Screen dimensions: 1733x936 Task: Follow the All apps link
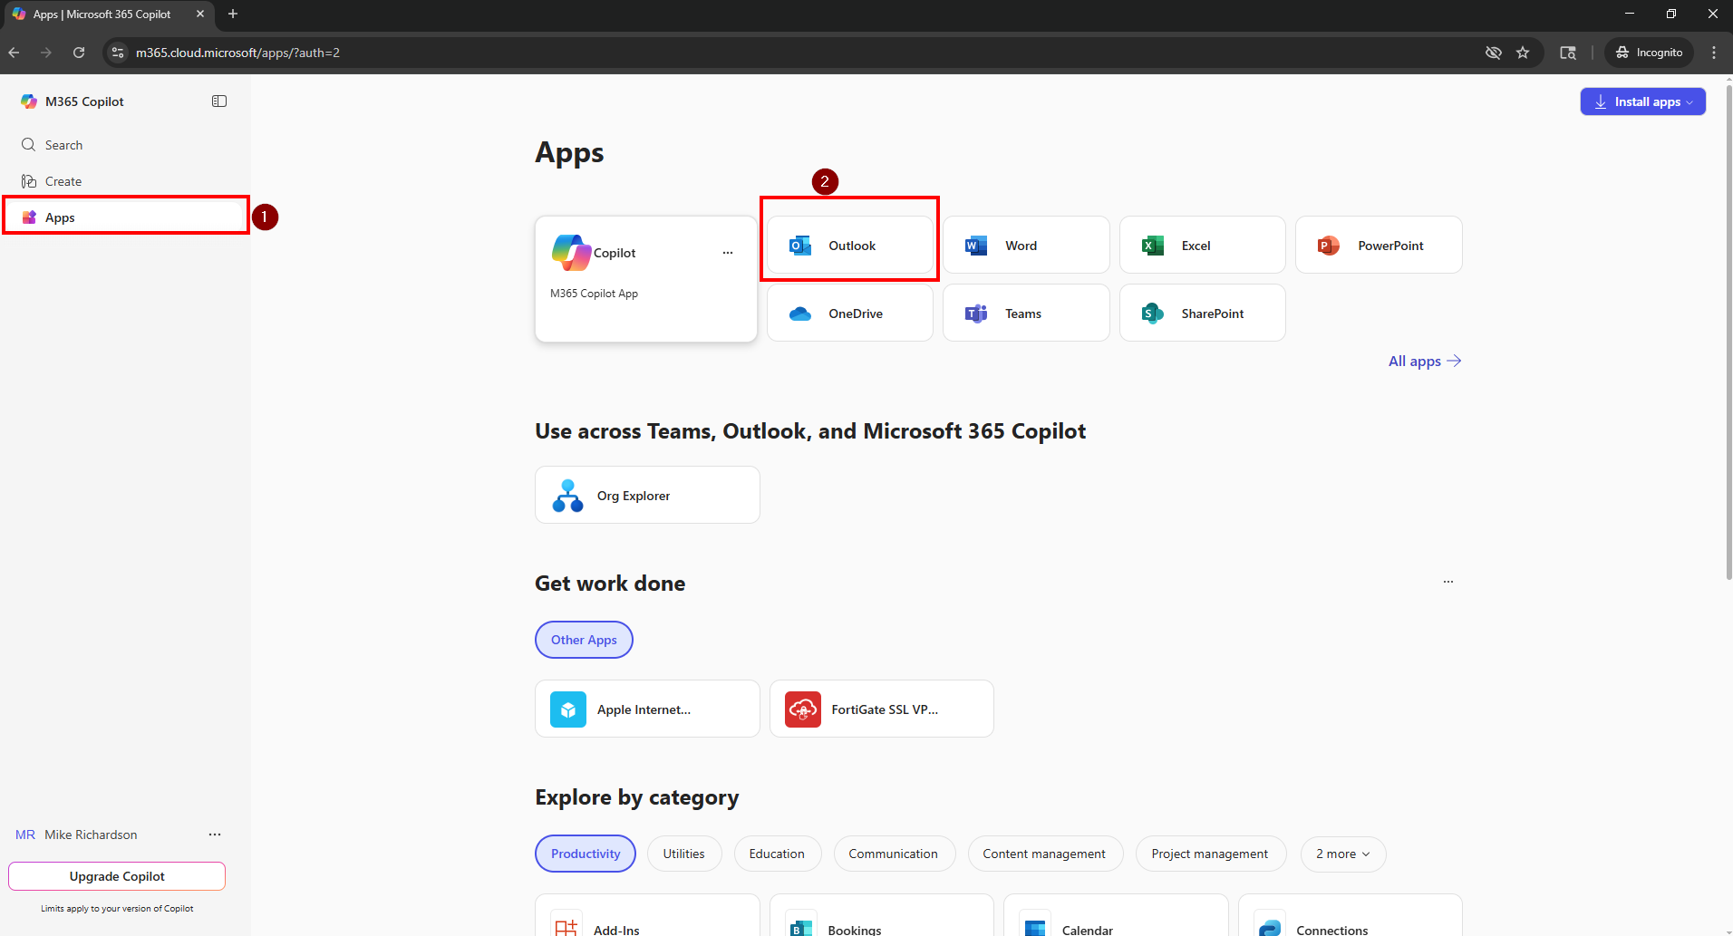pos(1425,362)
